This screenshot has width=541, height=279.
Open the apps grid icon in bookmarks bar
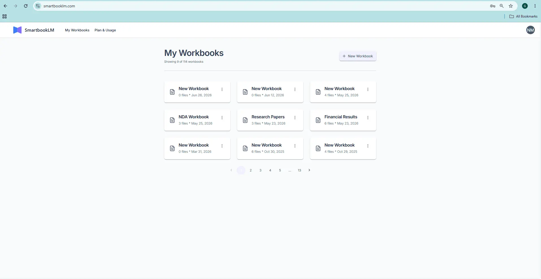pyautogui.click(x=5, y=16)
